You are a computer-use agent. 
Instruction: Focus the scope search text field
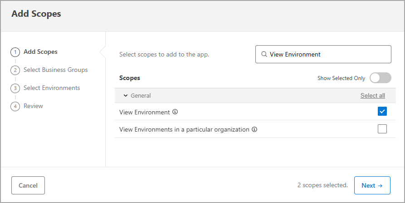(x=327, y=54)
